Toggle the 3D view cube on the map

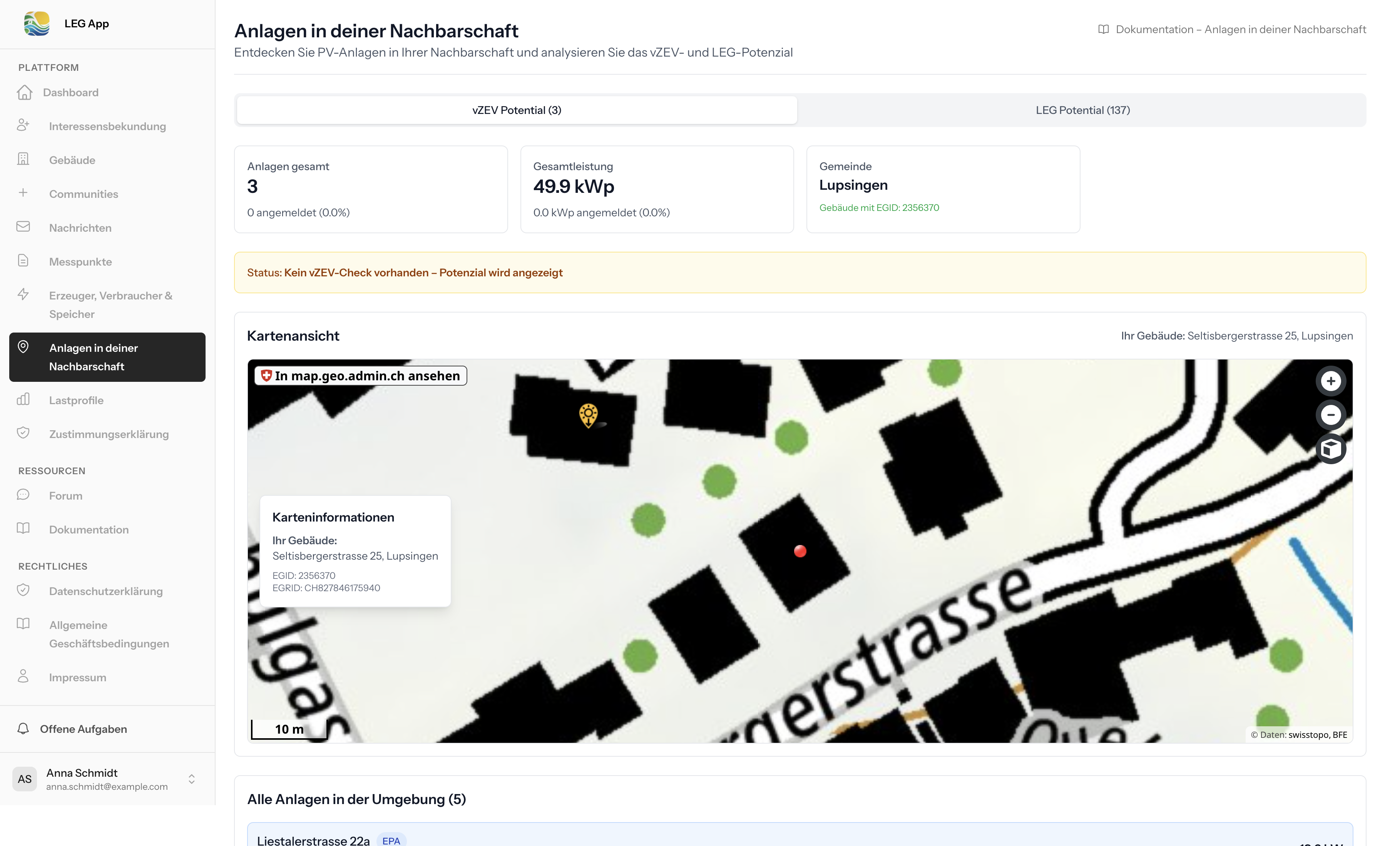[1331, 448]
